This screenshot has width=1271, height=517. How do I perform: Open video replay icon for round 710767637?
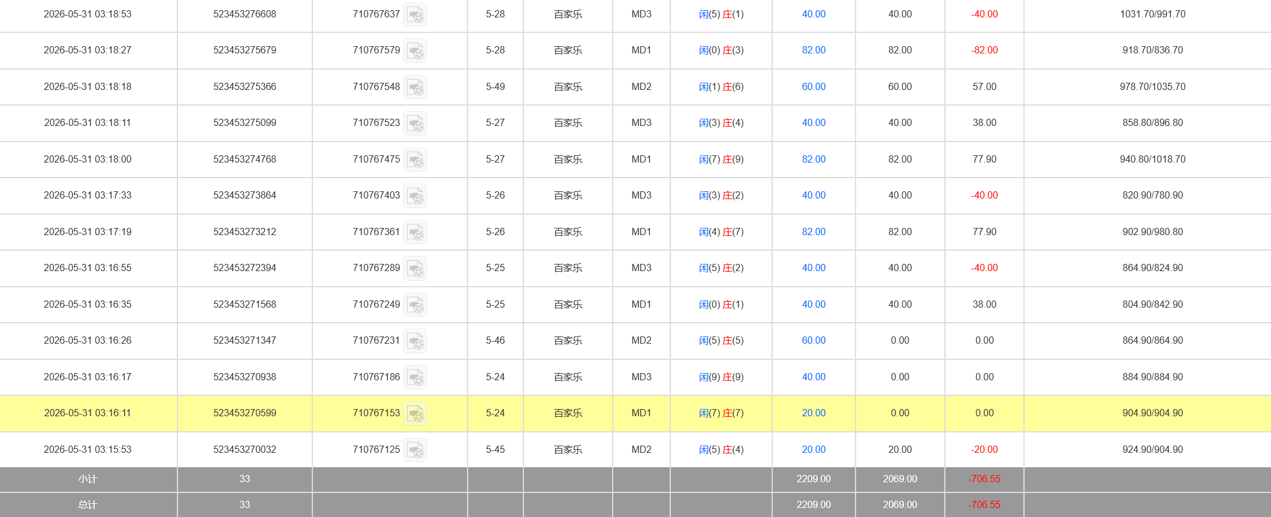(x=415, y=14)
